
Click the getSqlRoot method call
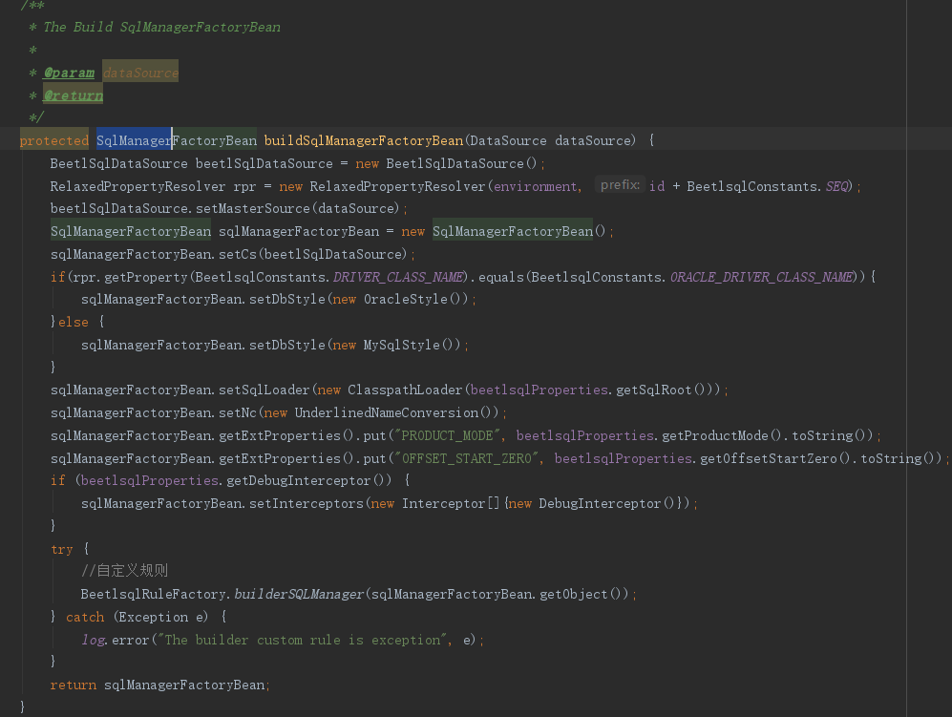click(654, 390)
